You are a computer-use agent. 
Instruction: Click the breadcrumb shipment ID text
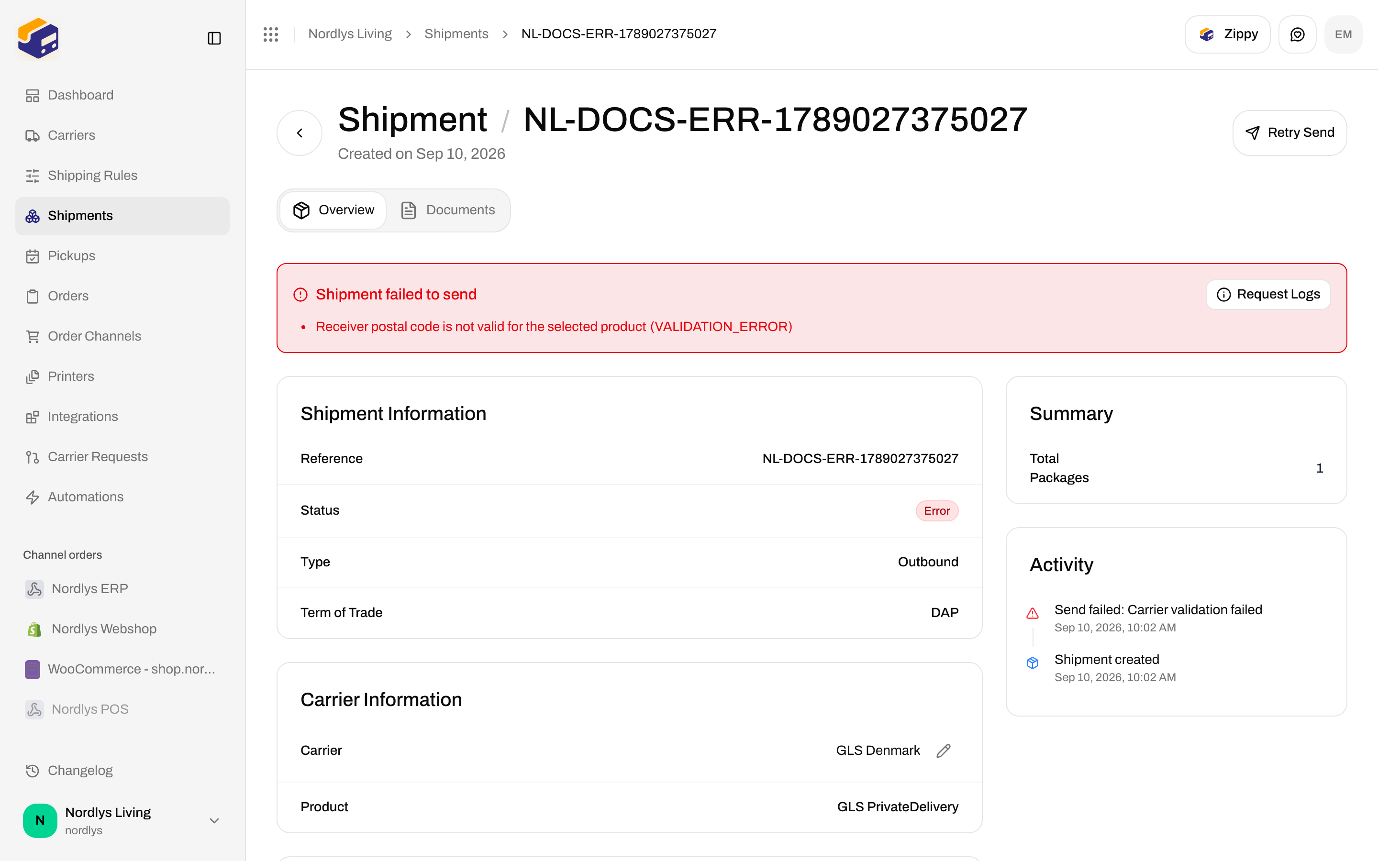(619, 34)
